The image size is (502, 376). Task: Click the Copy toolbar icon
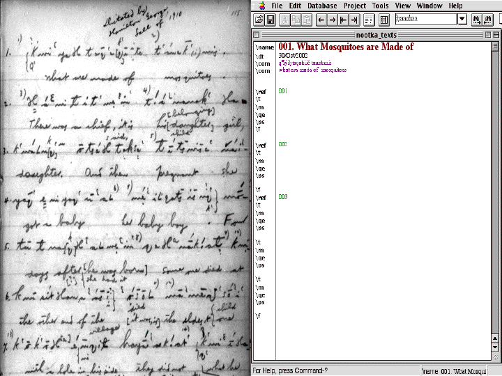pos(296,19)
